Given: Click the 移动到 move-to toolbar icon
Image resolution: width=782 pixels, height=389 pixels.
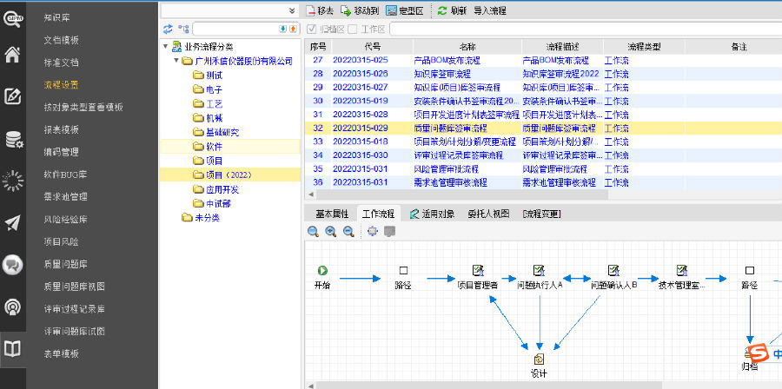Looking at the screenshot, I should (x=345, y=10).
